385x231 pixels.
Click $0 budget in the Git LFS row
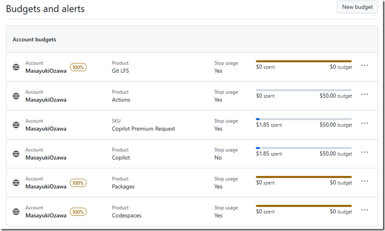pos(341,67)
